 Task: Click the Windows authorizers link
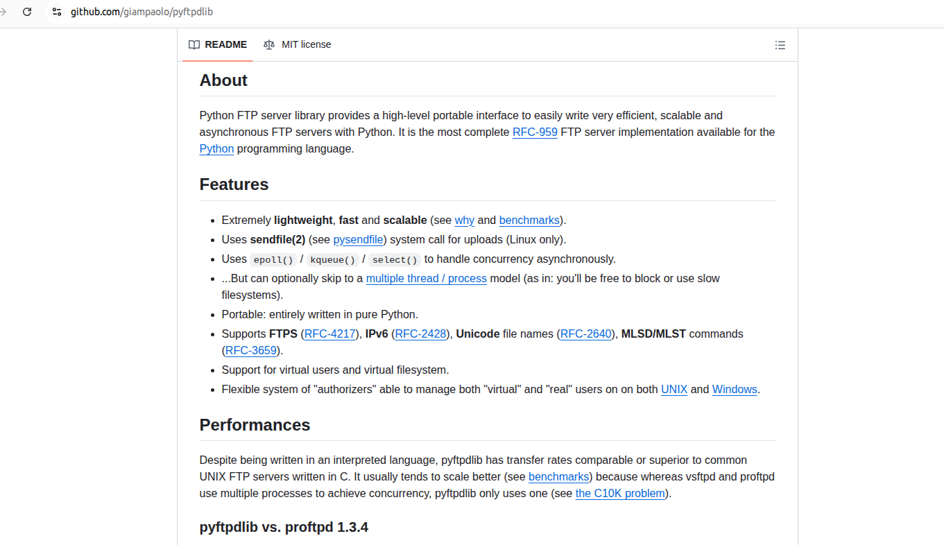point(735,390)
